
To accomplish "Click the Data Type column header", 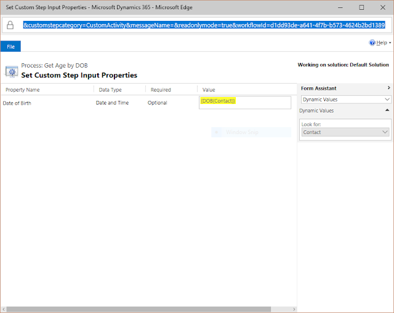I will (x=110, y=90).
